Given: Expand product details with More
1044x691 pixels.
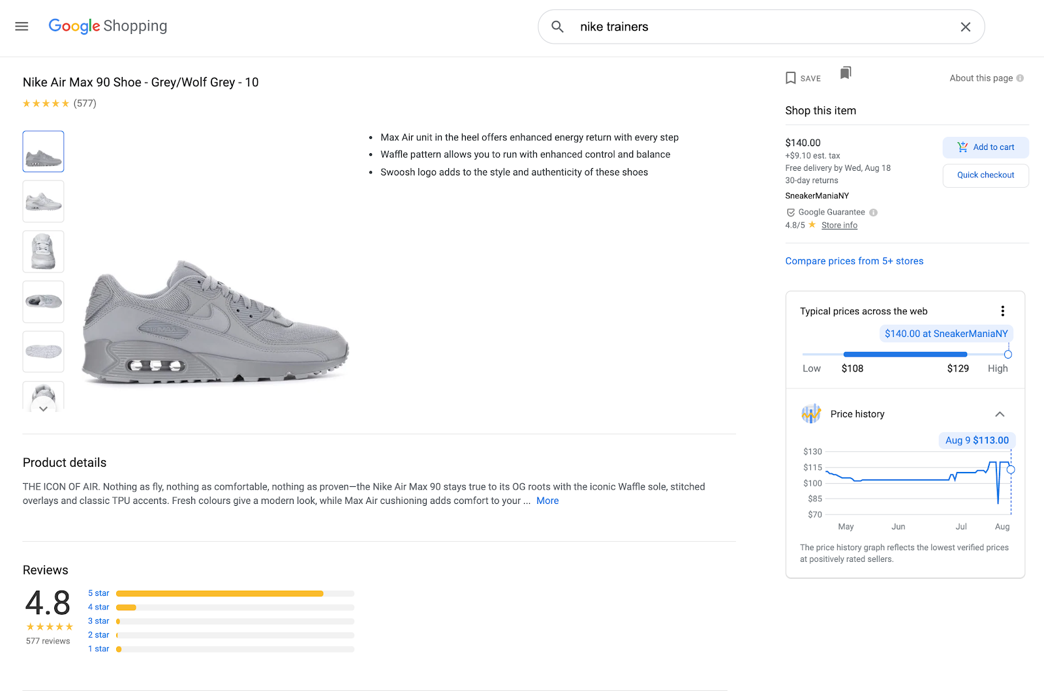Looking at the screenshot, I should click(x=547, y=501).
